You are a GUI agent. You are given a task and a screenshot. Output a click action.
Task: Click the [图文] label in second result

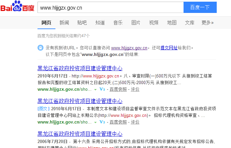point(43,109)
